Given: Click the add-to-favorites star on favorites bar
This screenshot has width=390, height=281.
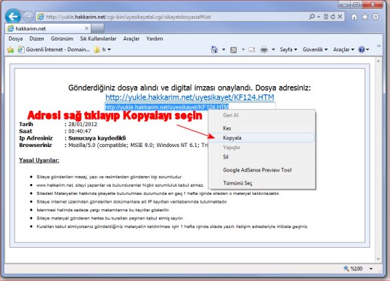Looking at the screenshot, I should 10,50.
